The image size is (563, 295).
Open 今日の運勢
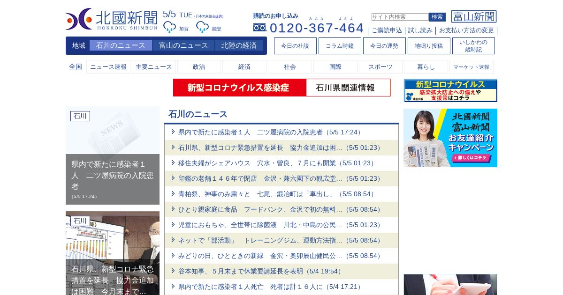(384, 46)
